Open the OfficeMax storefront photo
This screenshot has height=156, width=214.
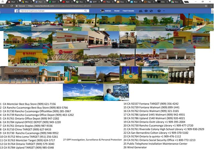(x=81, y=22)
